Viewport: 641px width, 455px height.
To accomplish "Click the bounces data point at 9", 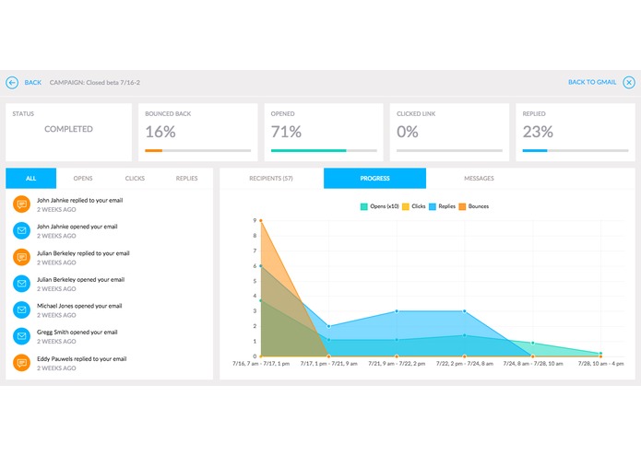I will (x=261, y=220).
